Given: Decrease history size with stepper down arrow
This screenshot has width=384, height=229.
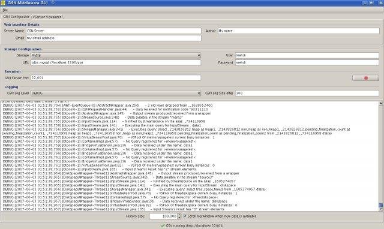Looking at the screenshot, I should pyautogui.click(x=179, y=218).
